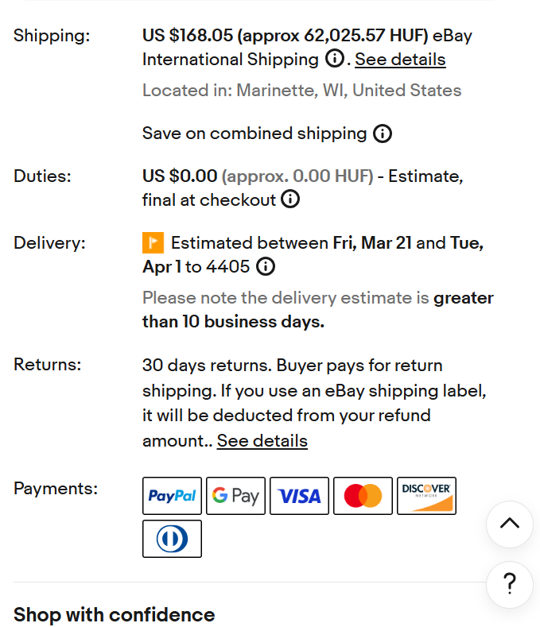
Task: Click the US $0.00 duties amount
Action: (x=180, y=176)
